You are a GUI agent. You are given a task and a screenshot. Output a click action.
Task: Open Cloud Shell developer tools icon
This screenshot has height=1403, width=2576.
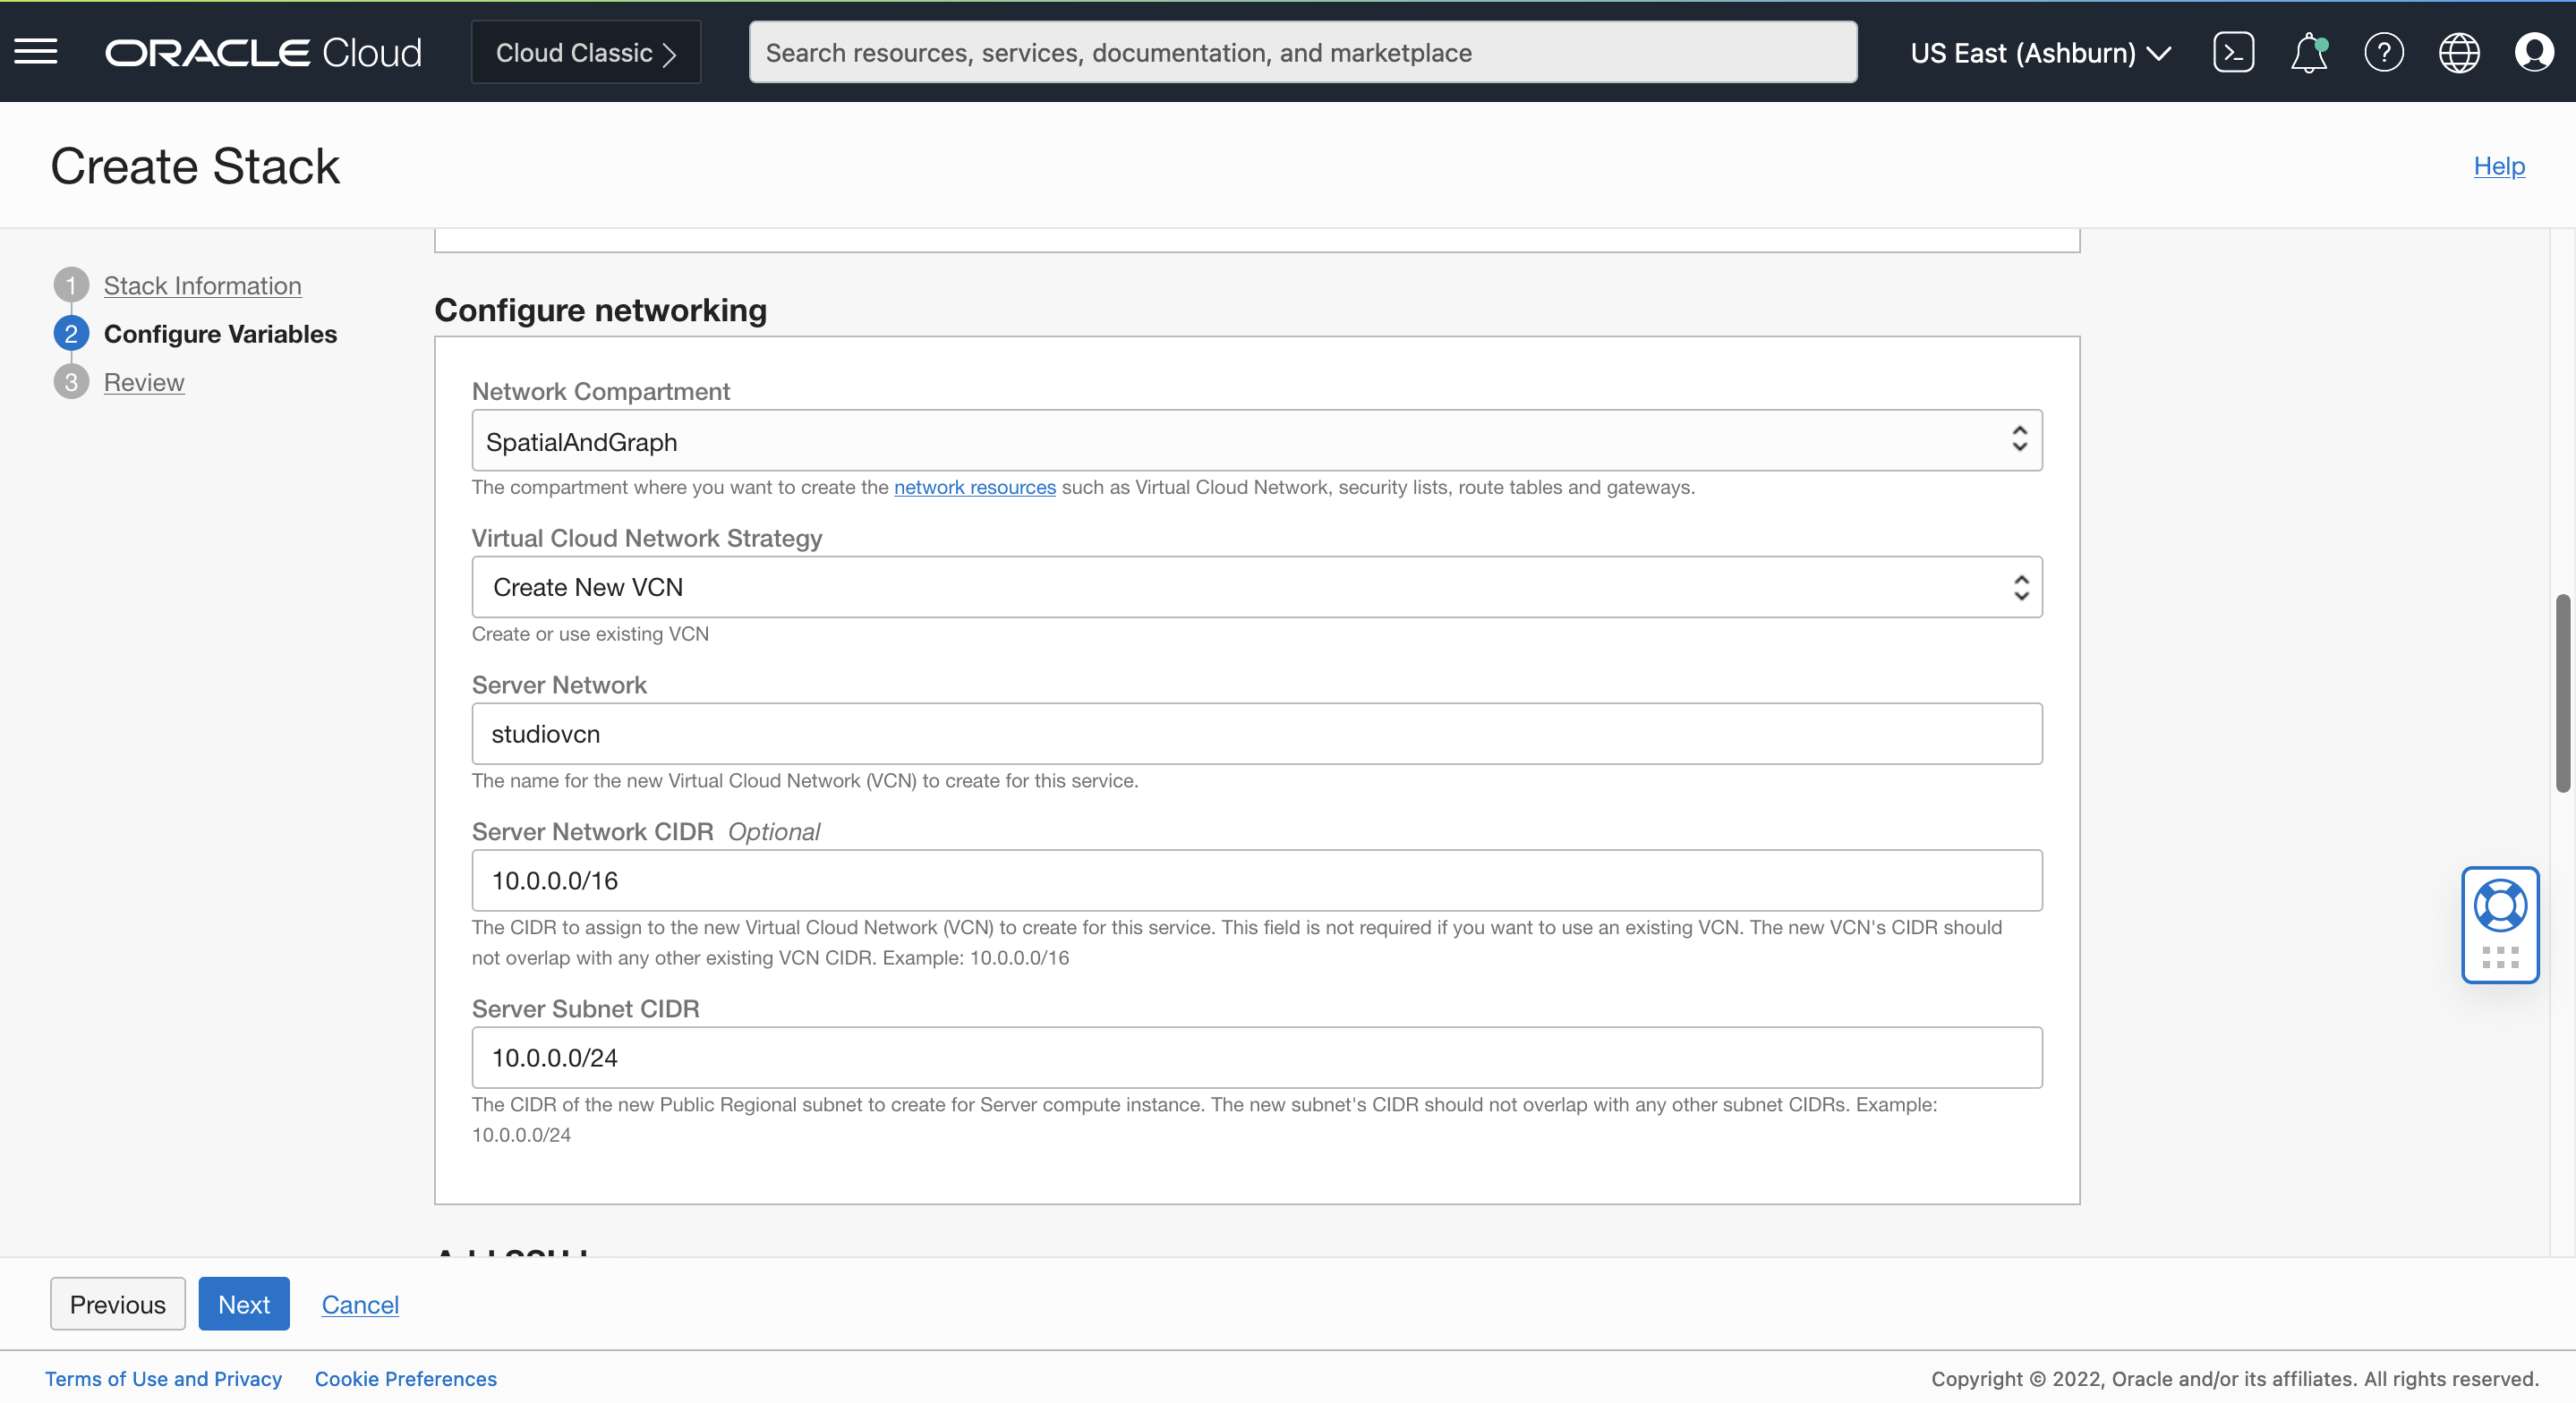tap(2233, 52)
